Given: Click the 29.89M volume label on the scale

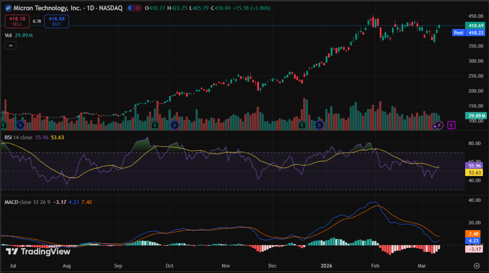Looking at the screenshot, I should (476, 115).
